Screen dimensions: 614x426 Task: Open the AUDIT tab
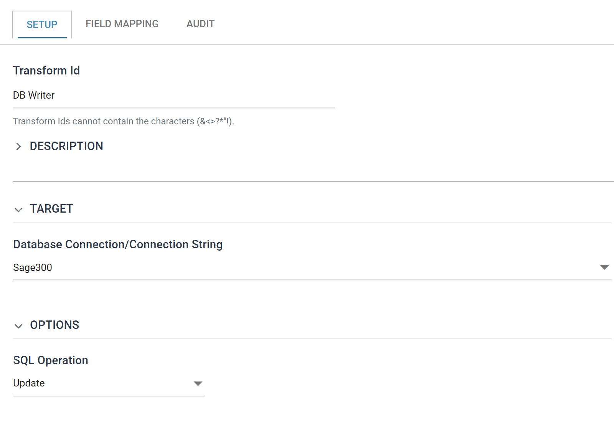coord(200,24)
